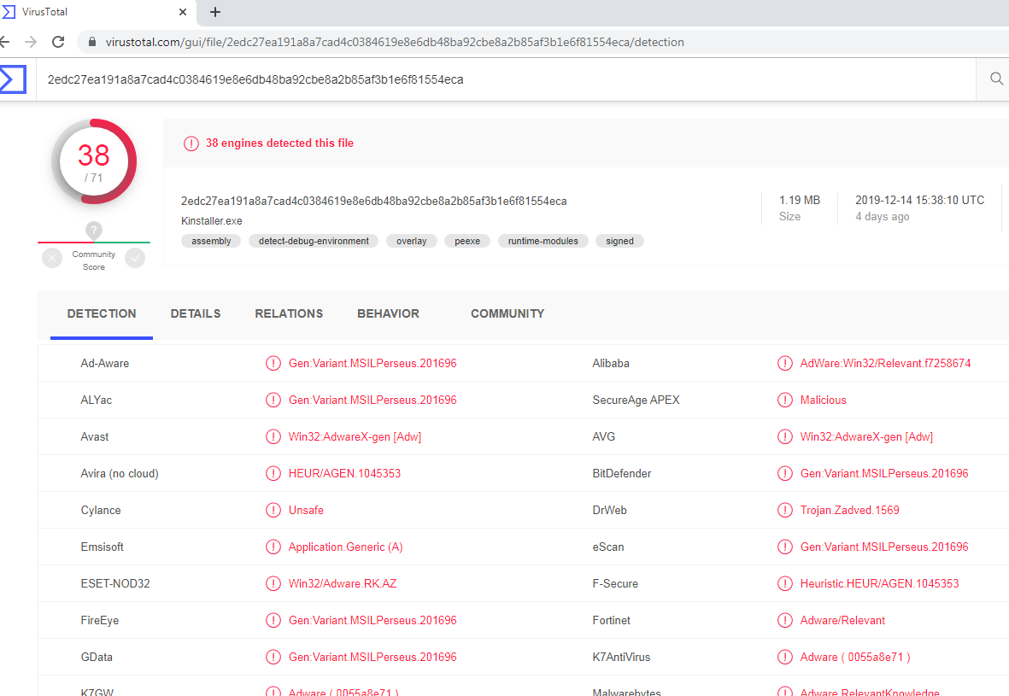Open a new browser tab
The height and width of the screenshot is (696, 1009).
215,12
